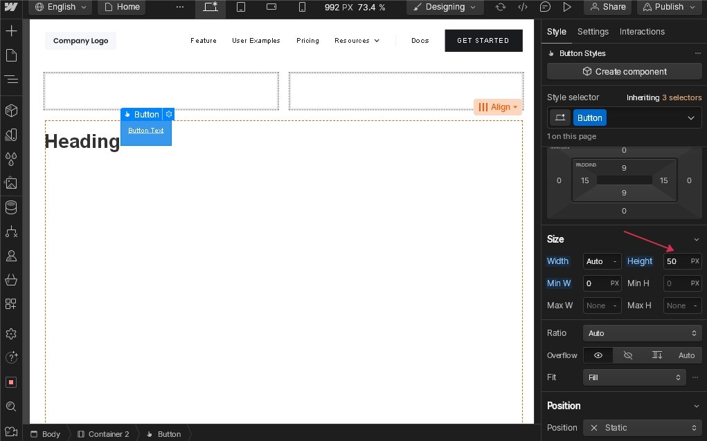Set overflow to scroll
Screen dimensions: 707x441
[x=657, y=355]
